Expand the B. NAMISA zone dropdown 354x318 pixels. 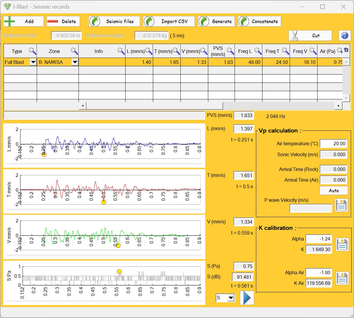75,62
